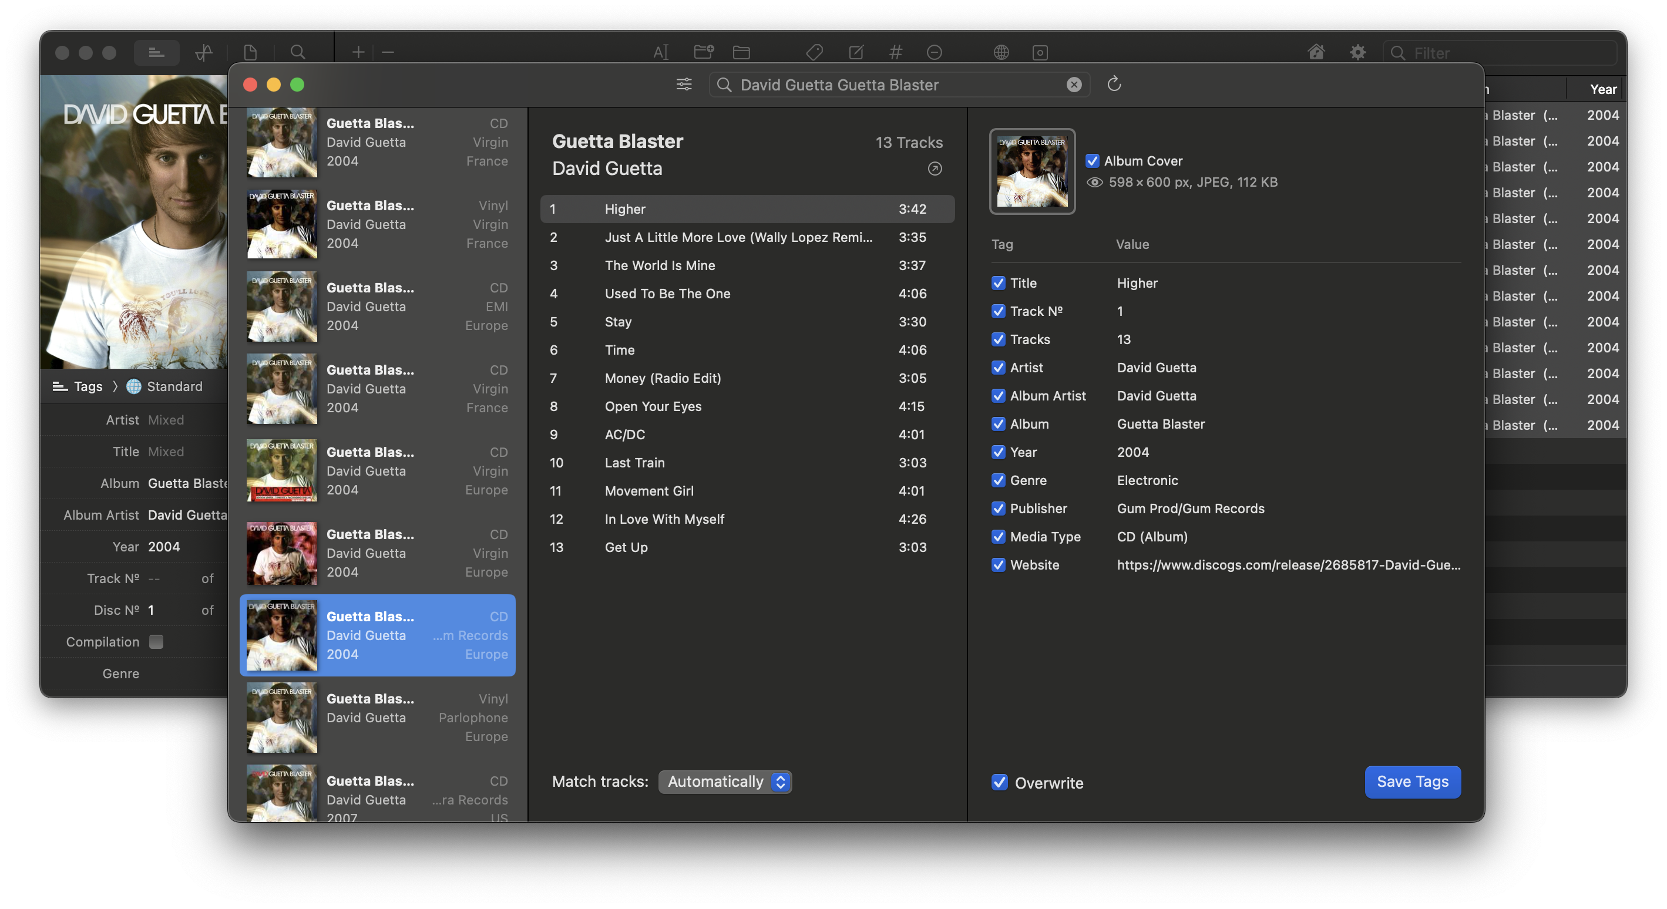Uncheck the Album Cover checkbox
The width and height of the screenshot is (1667, 909).
(x=1093, y=161)
